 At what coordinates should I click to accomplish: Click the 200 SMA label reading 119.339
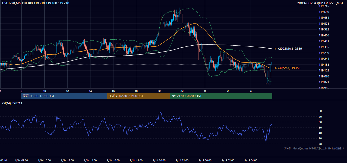coord(288,49)
